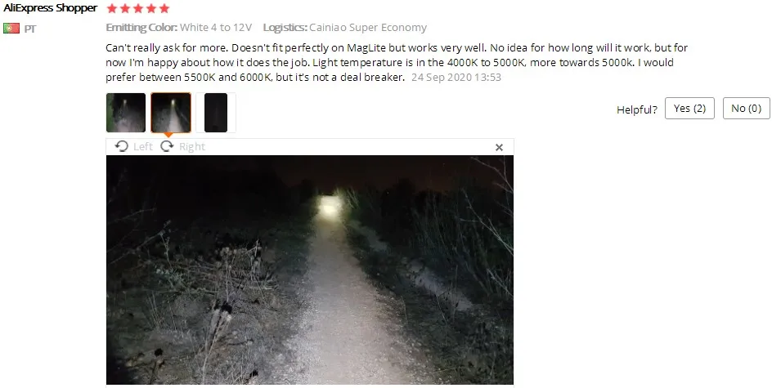This screenshot has height=388, width=772.
Task: Click the second red rating star
Action: coord(125,8)
